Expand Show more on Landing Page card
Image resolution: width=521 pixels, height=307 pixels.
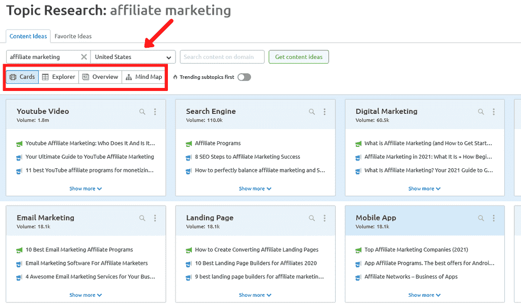[255, 295]
